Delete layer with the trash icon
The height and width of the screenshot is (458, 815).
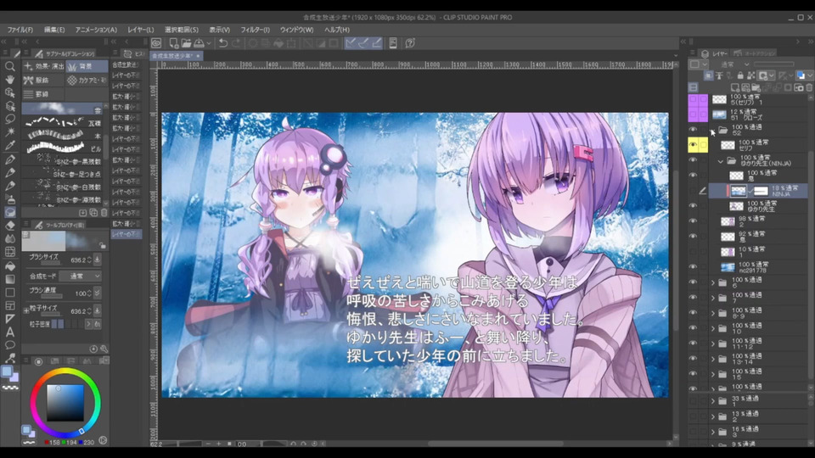(809, 87)
